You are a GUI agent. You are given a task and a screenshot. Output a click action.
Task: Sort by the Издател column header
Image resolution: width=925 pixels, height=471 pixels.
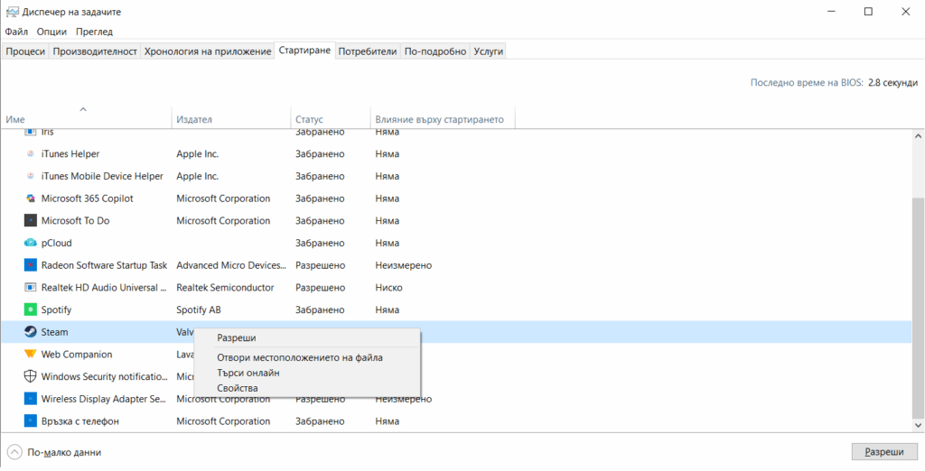click(x=231, y=120)
